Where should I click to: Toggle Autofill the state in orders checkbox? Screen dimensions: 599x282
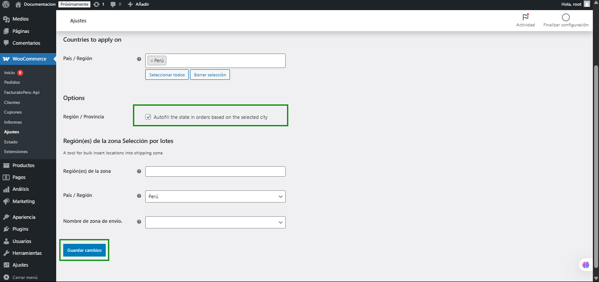click(148, 117)
